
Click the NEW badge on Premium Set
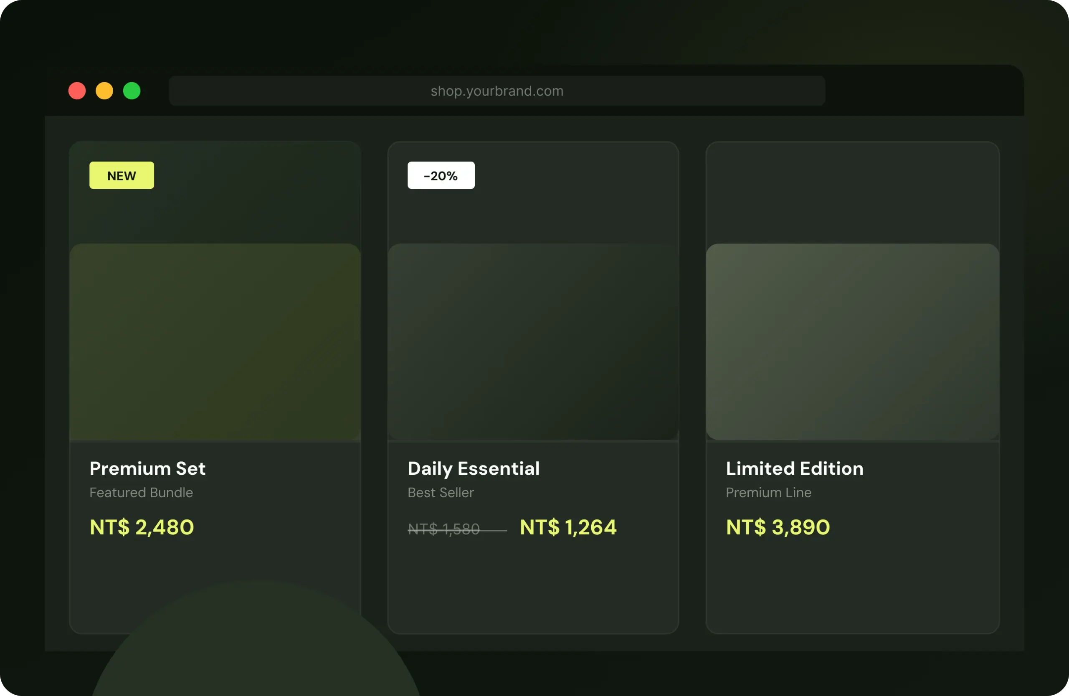[122, 176]
